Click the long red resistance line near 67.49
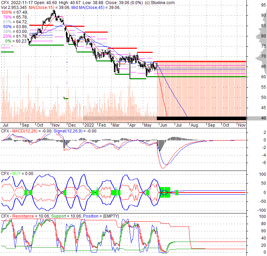 point(200,61)
